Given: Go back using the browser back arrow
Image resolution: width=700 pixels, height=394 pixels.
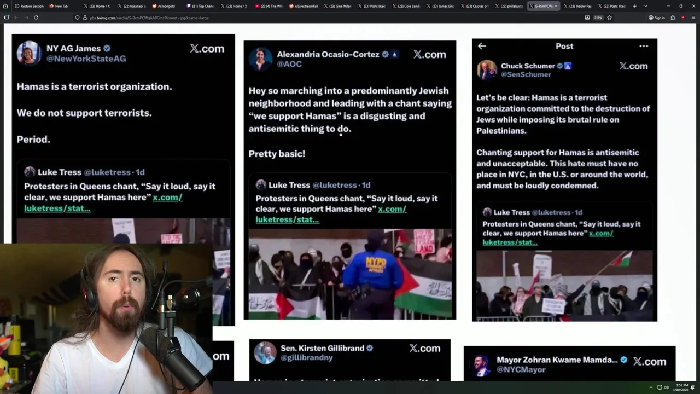Looking at the screenshot, I should (x=16, y=18).
